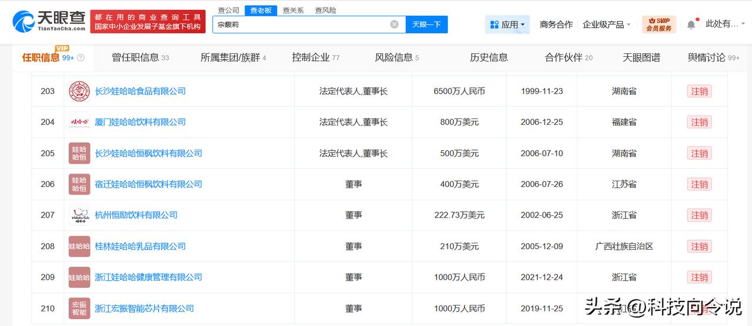Select the date 1999-11-23
Viewport: 752px width, 326px height.
click(x=542, y=91)
